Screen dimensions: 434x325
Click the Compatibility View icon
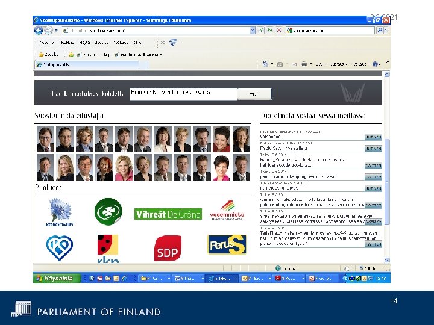261,31
